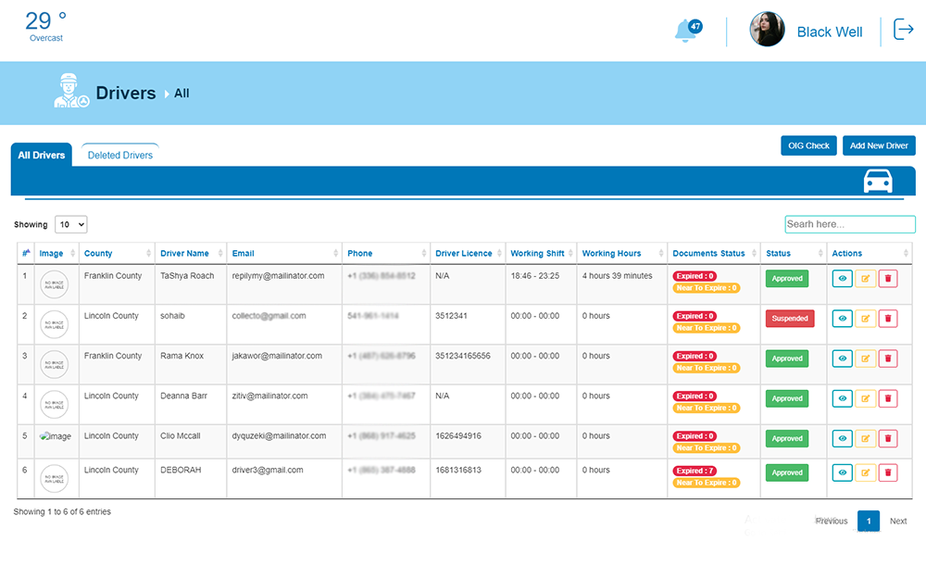View driver Deanna Barr details eye icon
Image resolution: width=926 pixels, height=566 pixels.
coord(843,398)
